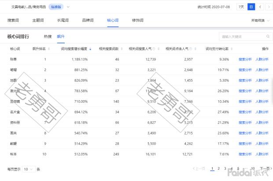Select the 日 daily range button

click(251, 7)
